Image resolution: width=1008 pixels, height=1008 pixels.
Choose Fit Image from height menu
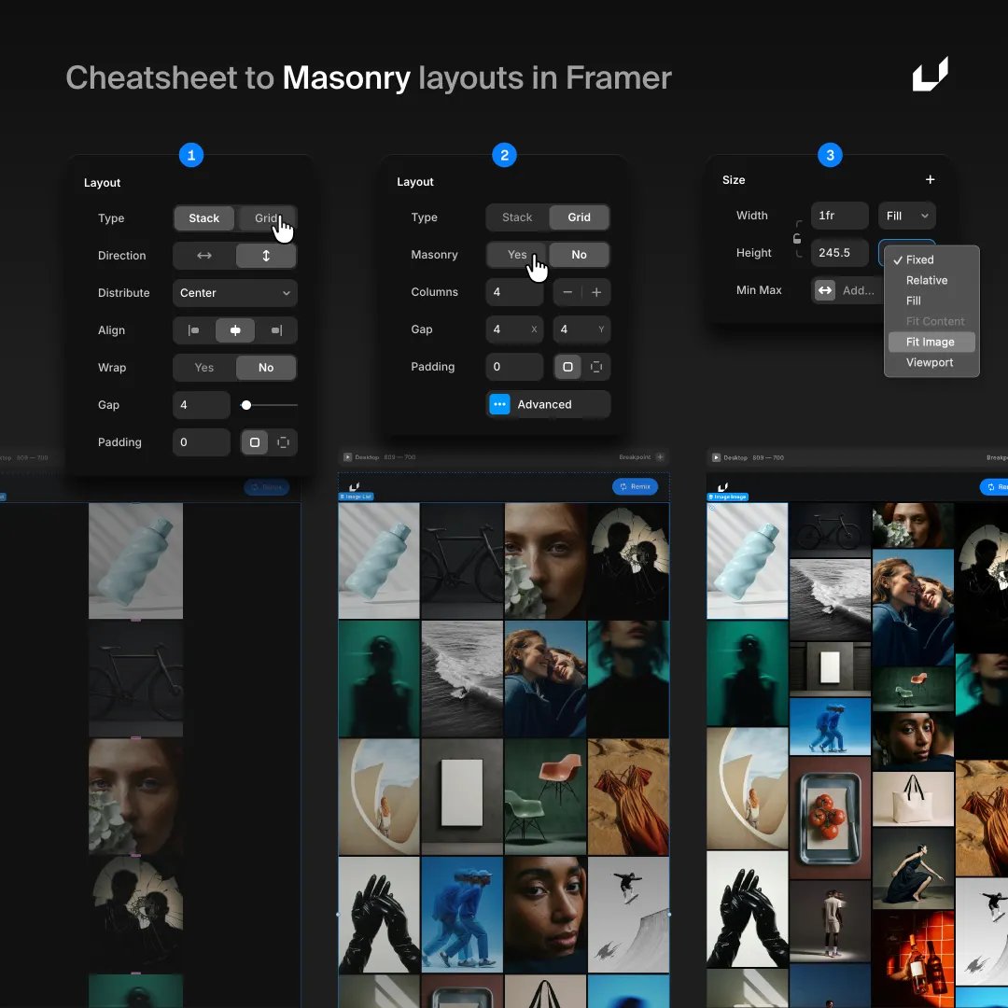[931, 342]
